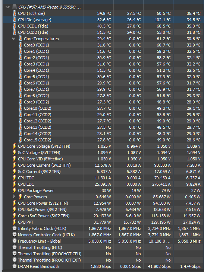
Task: Select the Core11 (CCD2) row
Action: pyautogui.click(x=103, y=115)
